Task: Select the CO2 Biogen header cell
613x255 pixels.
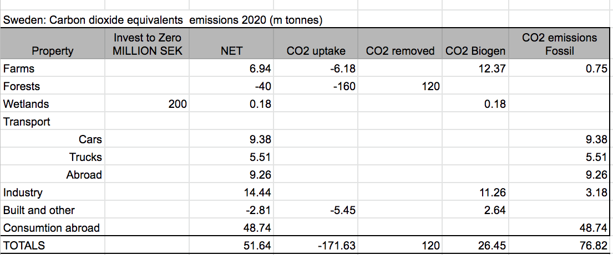Action: coord(475,51)
